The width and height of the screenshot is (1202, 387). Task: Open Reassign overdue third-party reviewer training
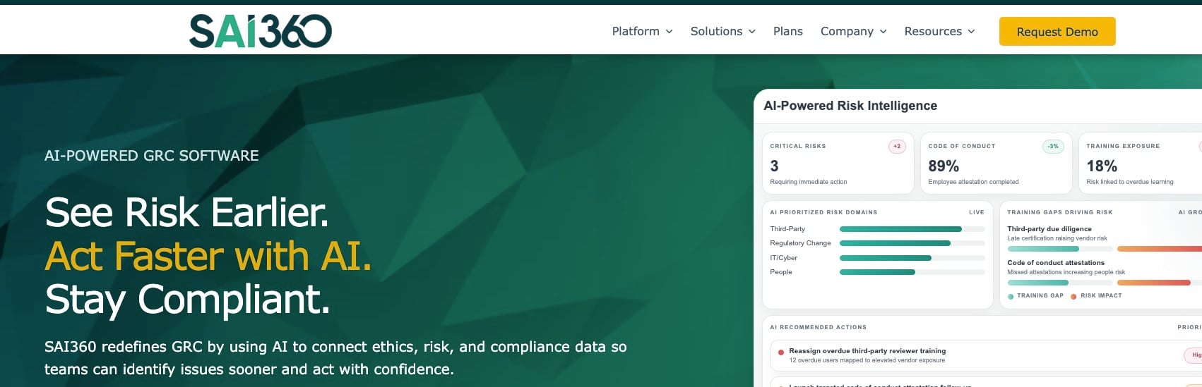[x=867, y=350]
